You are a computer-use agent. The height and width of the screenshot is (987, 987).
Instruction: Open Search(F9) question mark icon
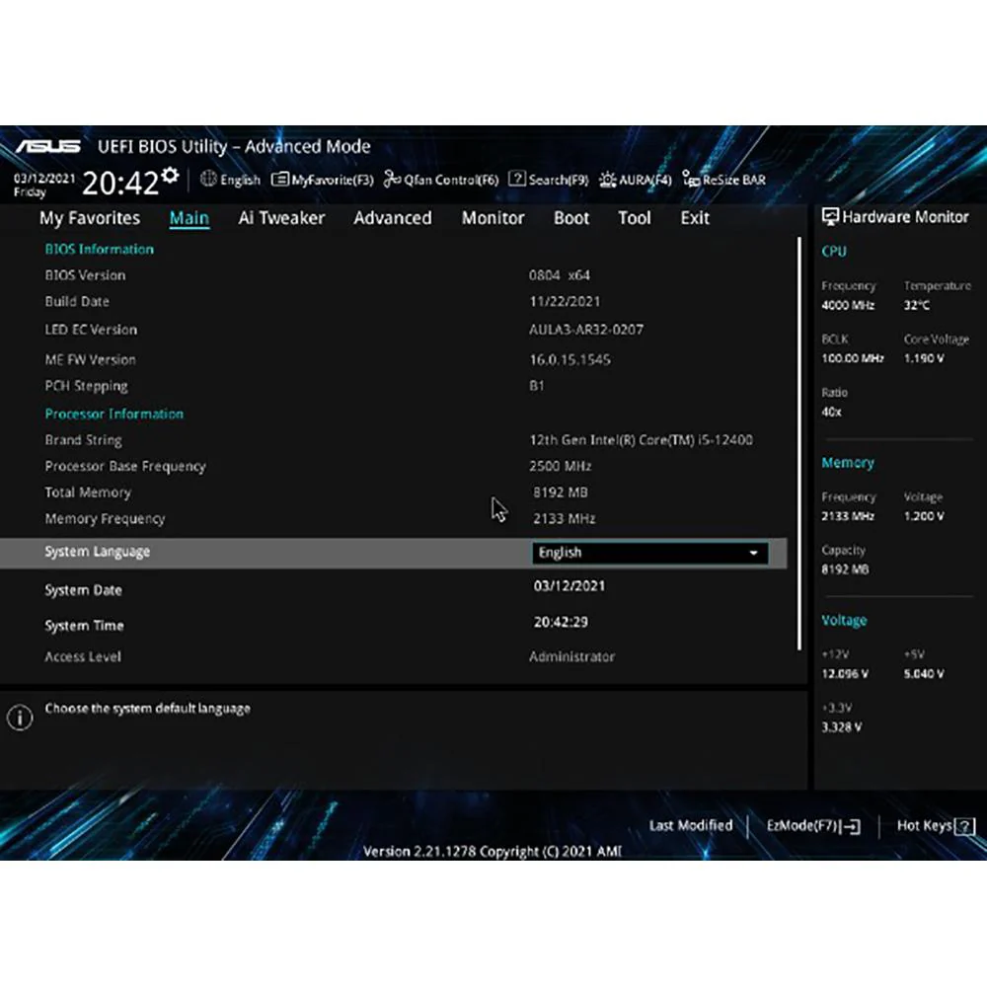coord(517,179)
